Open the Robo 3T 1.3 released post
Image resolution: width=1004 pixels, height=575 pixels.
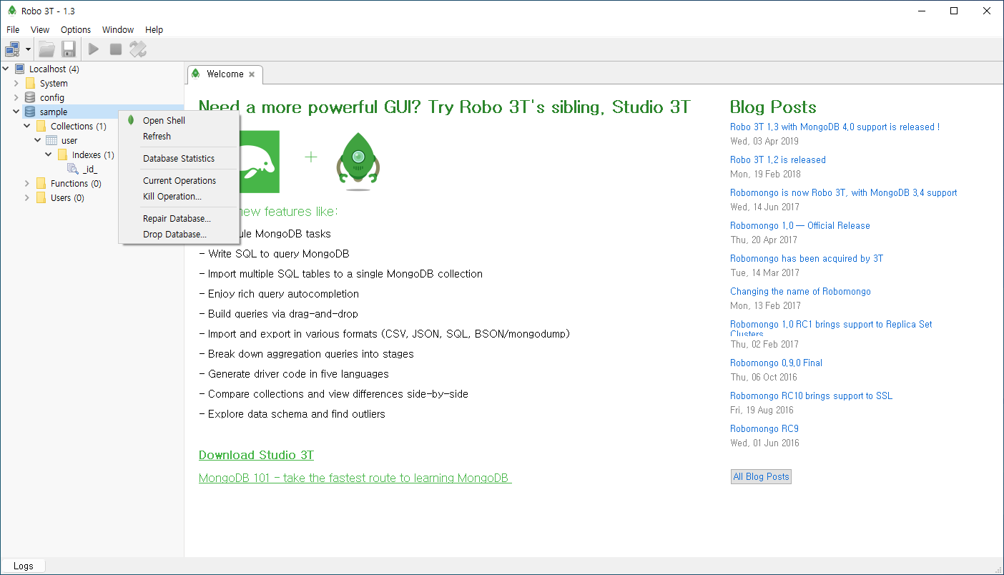pos(835,127)
